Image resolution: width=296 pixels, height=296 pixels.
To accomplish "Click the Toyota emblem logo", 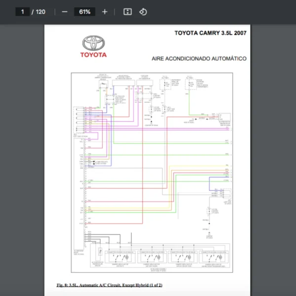I will coord(93,43).
